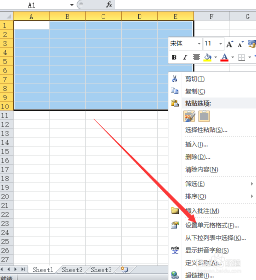256x280 pixels.
Task: Apply the yellow fill color bucket
Action: click(x=207, y=57)
